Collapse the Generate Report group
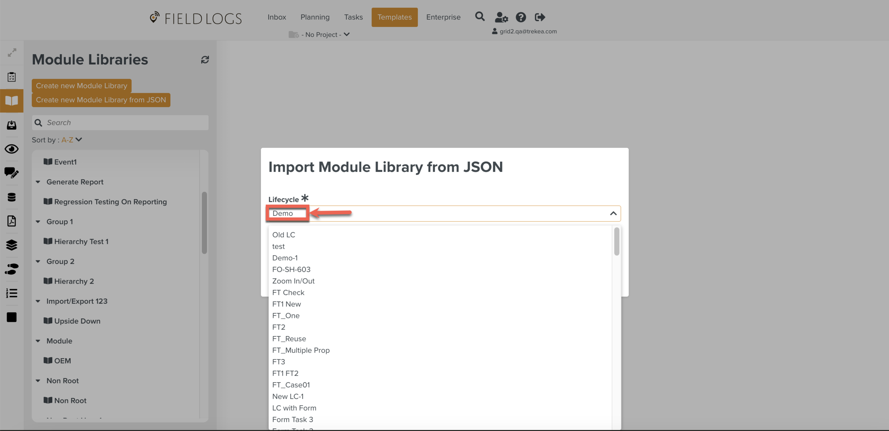This screenshot has height=431, width=889. (x=38, y=182)
